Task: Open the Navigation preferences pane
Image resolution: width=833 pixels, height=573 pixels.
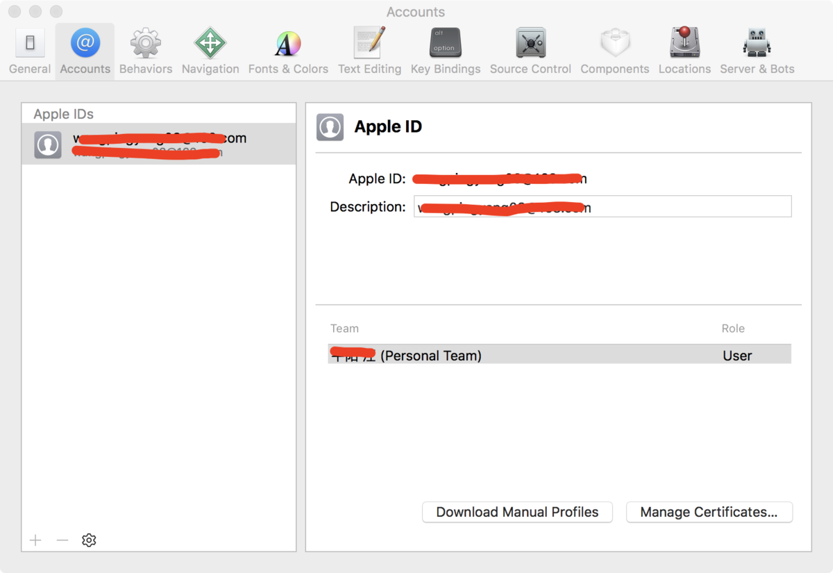Action: 210,51
